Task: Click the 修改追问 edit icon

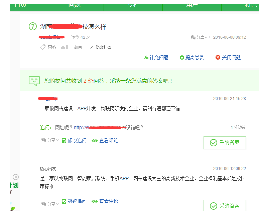Action: click(x=64, y=141)
